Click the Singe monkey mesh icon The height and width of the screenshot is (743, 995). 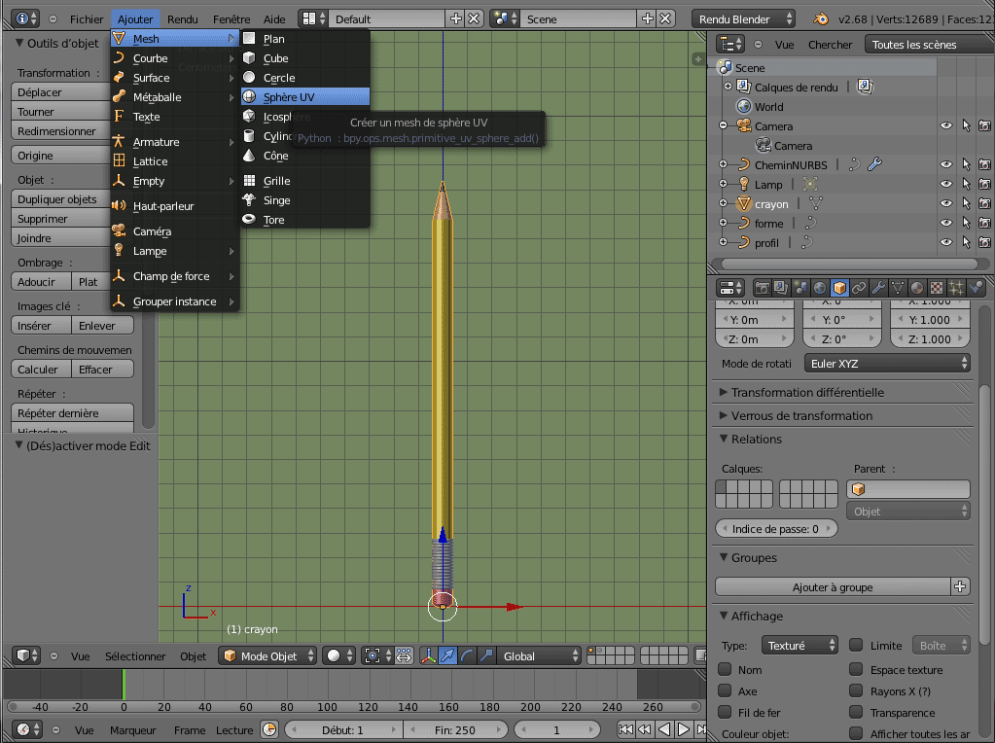[249, 200]
